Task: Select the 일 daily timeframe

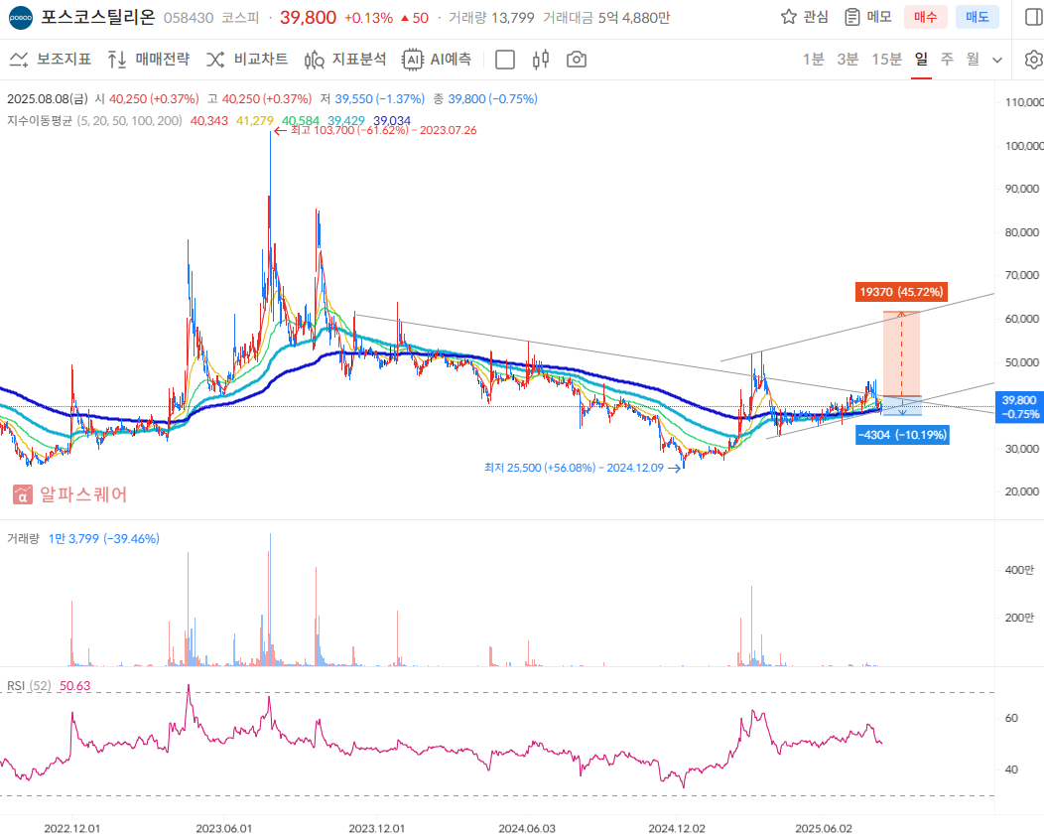Action: point(922,60)
